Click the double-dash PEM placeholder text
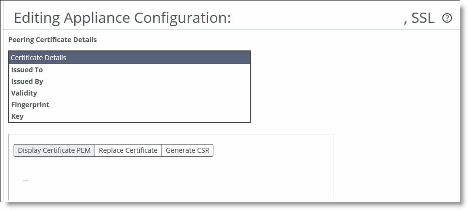 coord(25,180)
